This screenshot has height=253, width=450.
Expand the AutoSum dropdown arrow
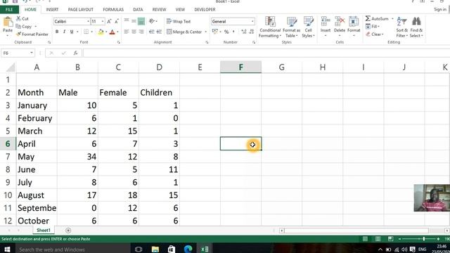(x=392, y=19)
